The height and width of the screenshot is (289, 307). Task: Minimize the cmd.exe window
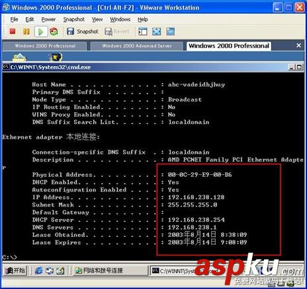tap(292, 67)
